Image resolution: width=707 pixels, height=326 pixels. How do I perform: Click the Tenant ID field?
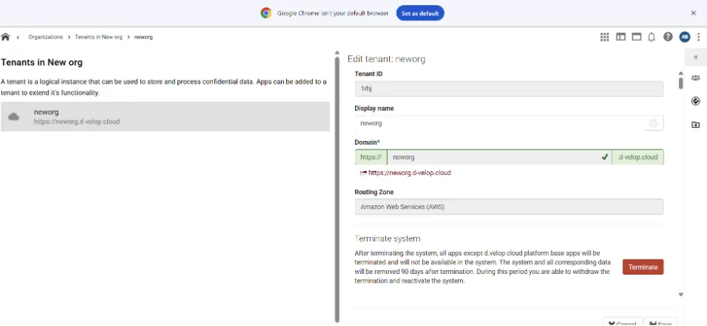(x=509, y=89)
